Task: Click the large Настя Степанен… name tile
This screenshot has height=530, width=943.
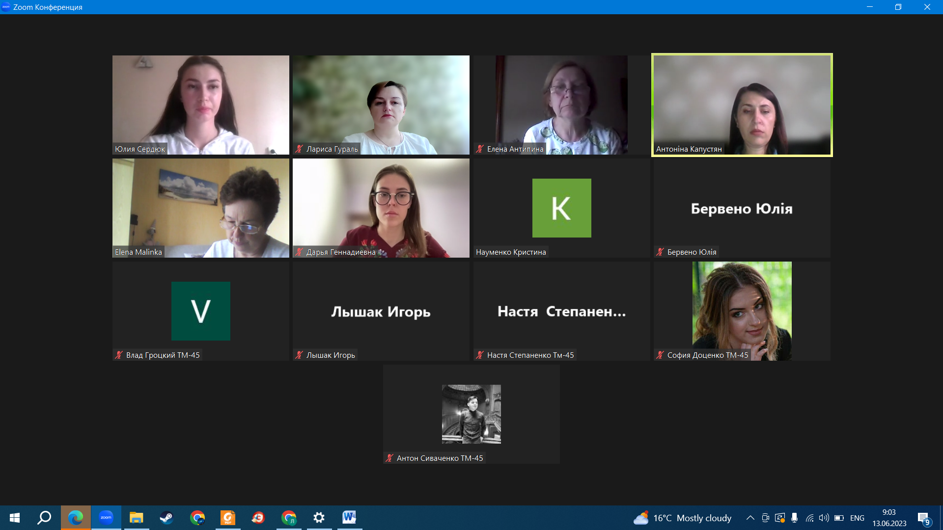Action: 561,312
